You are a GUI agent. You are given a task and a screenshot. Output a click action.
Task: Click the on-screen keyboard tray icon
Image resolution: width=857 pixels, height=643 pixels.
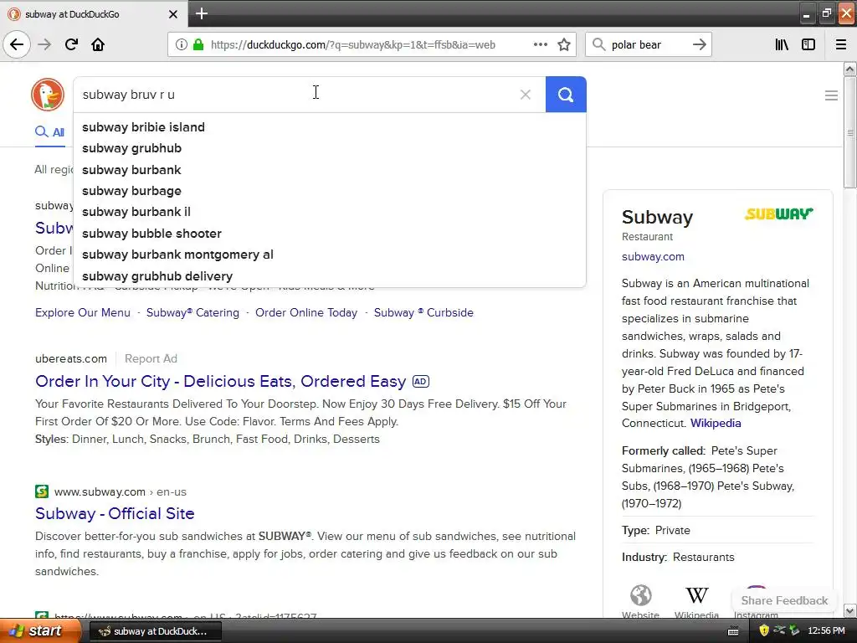[x=733, y=631]
